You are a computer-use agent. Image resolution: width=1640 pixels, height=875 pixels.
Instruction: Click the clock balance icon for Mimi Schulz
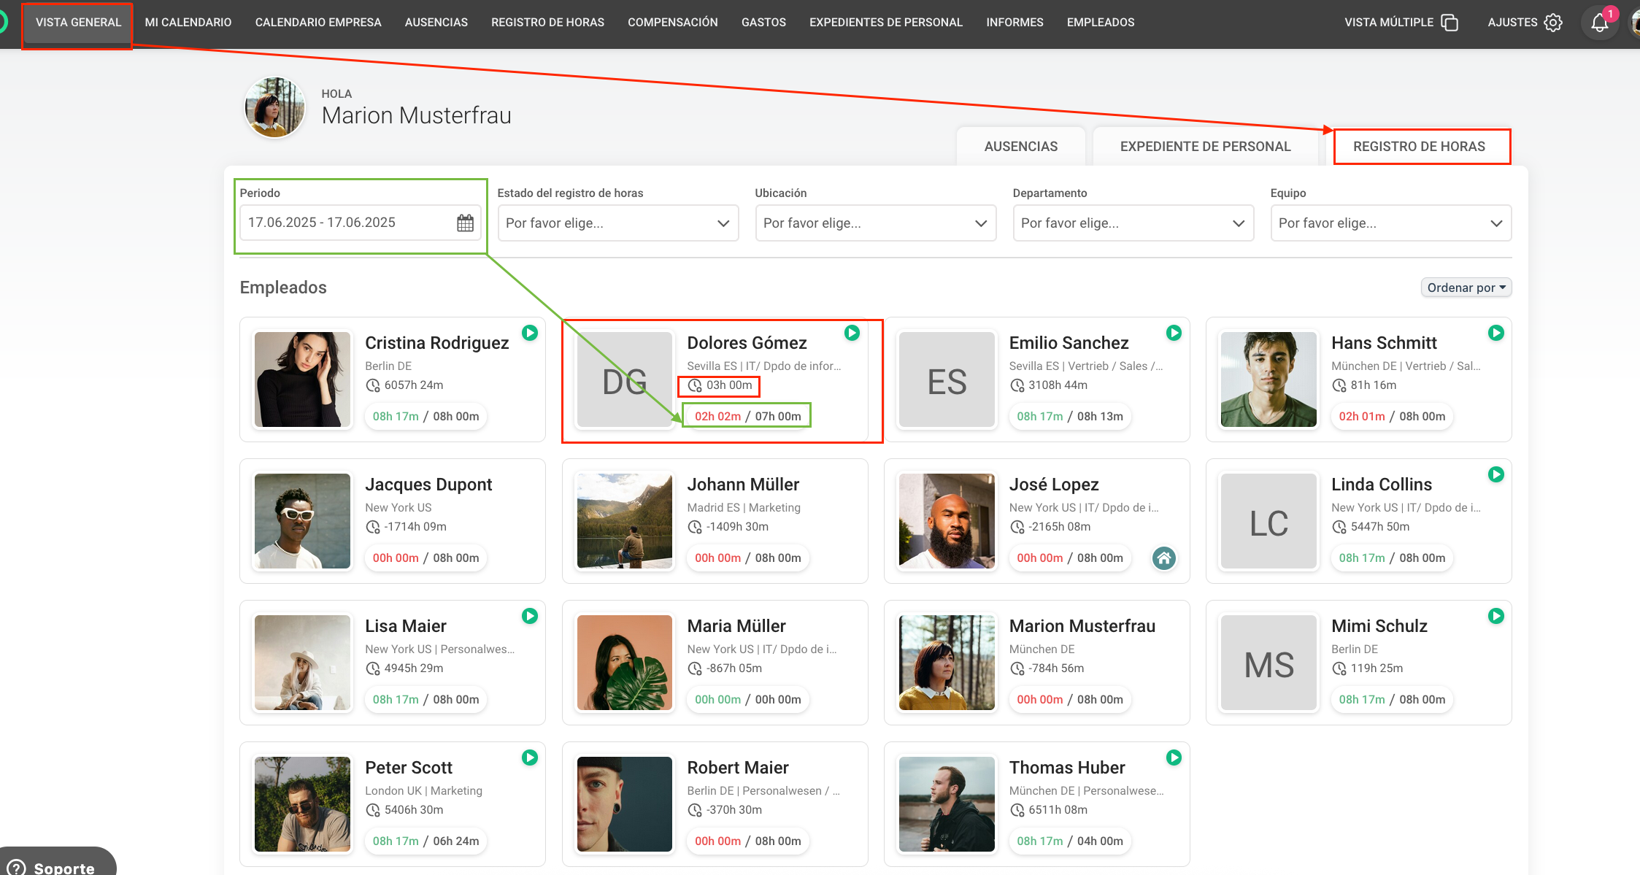(1339, 668)
